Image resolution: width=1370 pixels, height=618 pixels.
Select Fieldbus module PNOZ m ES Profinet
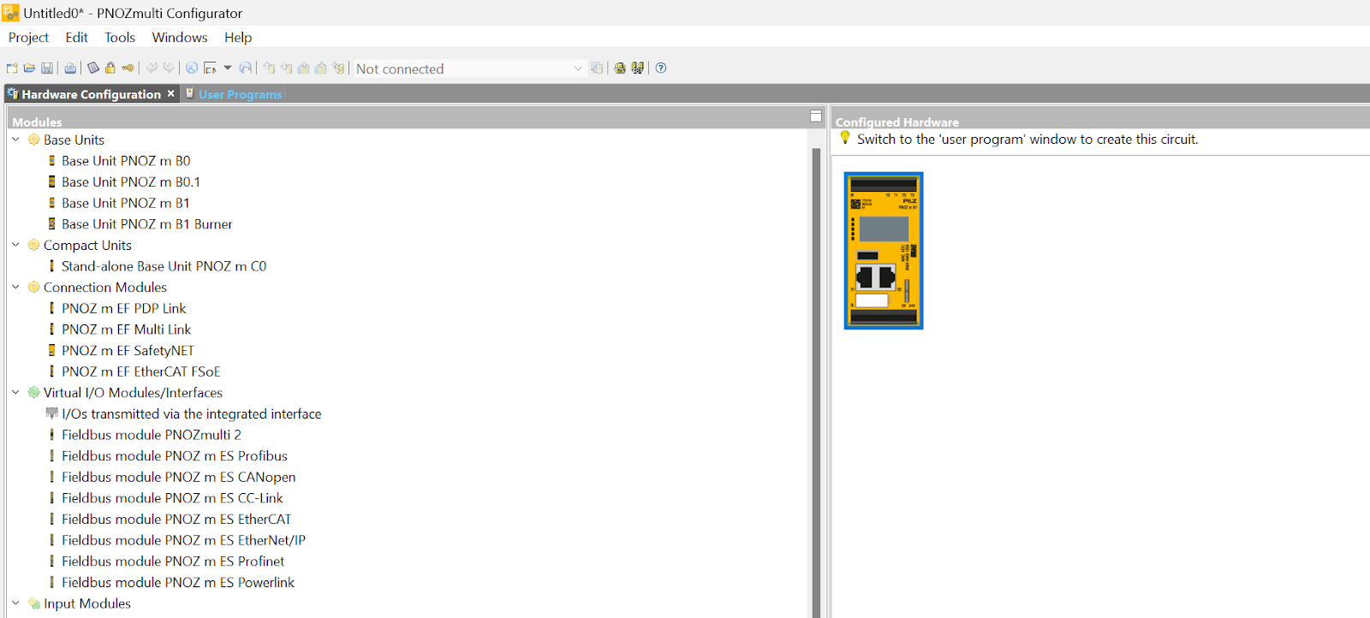pos(173,562)
